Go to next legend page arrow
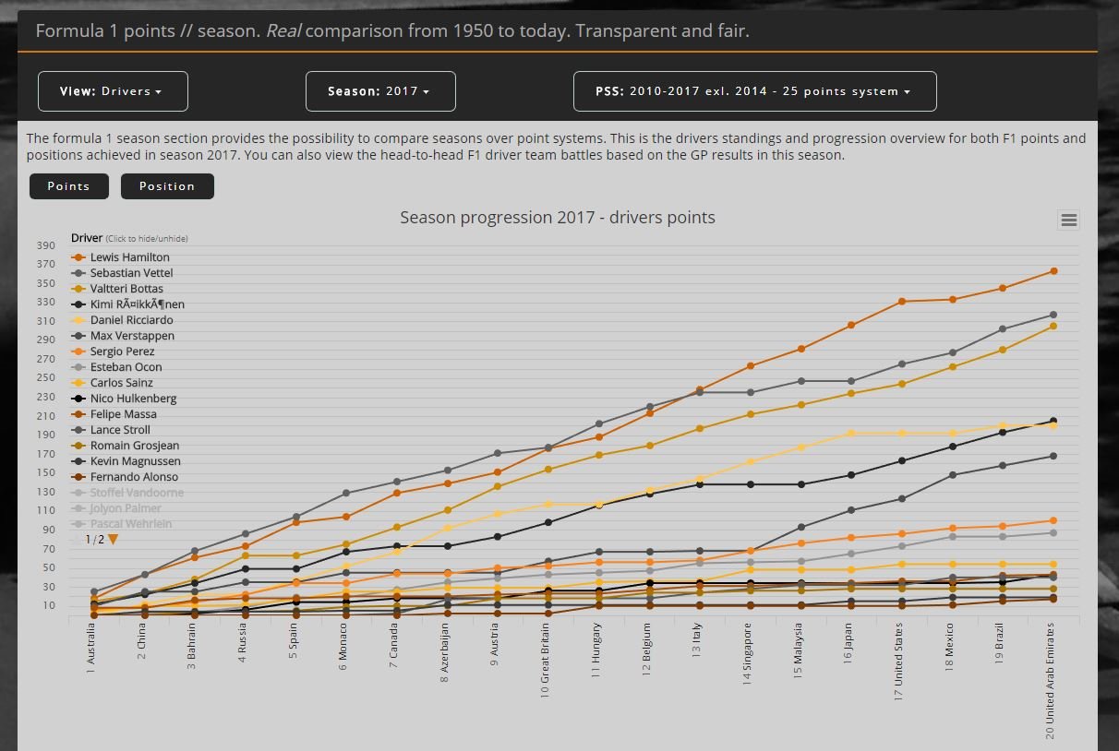 (114, 540)
